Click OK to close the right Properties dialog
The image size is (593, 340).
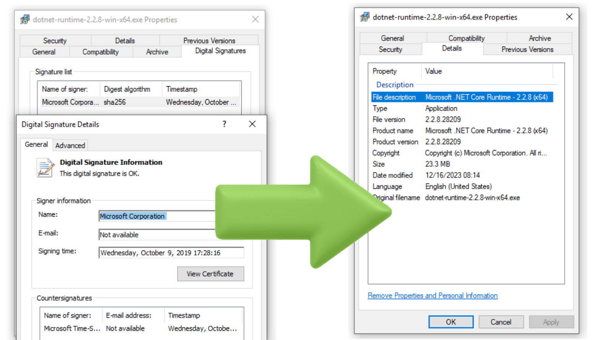(x=451, y=322)
